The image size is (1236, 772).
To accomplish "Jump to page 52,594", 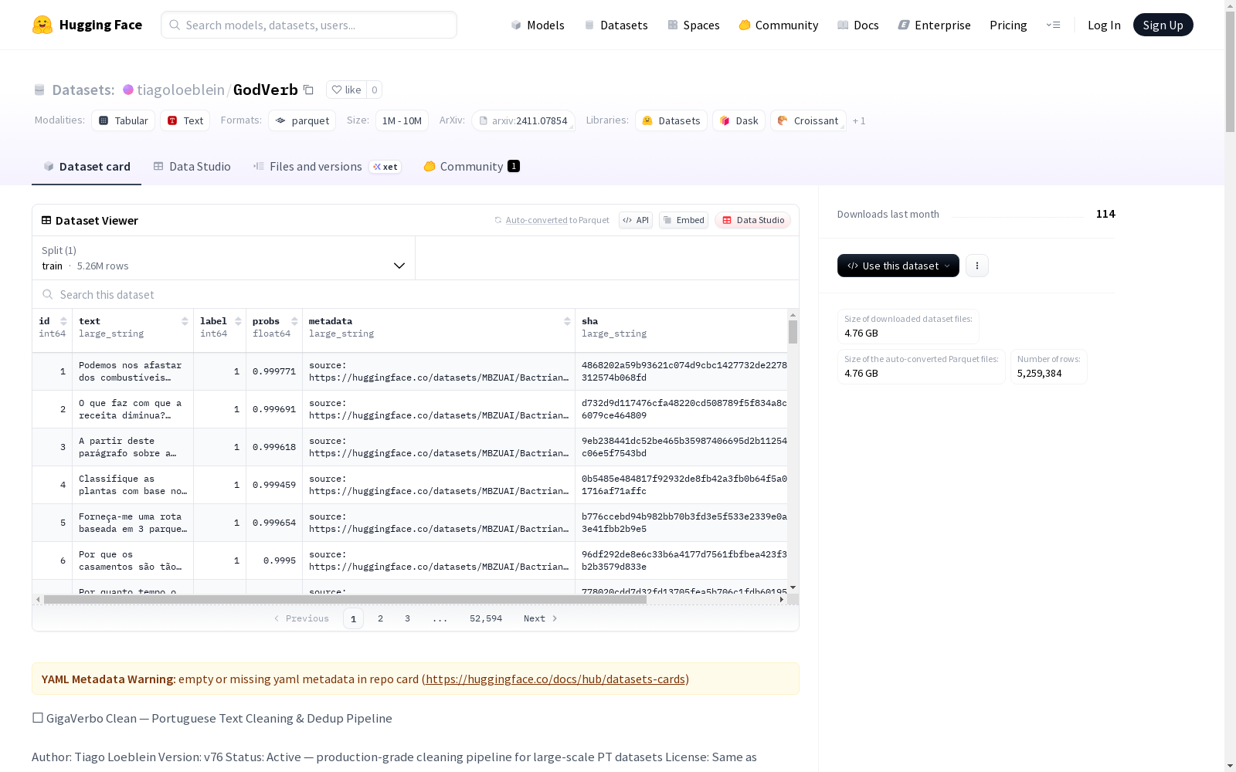I will [x=486, y=618].
